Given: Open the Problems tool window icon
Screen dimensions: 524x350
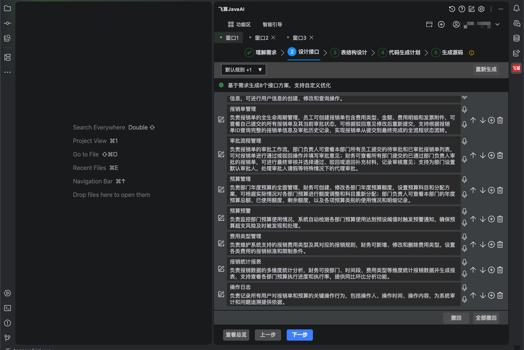Looking at the screenshot, I should [x=7, y=323].
